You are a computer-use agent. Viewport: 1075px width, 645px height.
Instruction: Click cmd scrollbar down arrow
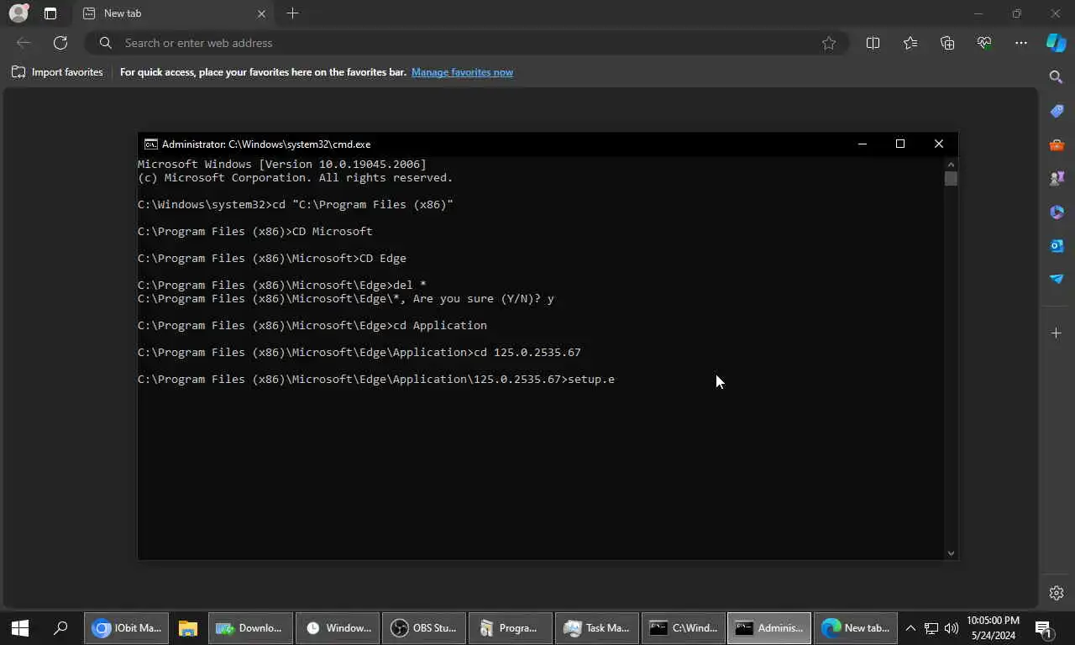tap(951, 553)
